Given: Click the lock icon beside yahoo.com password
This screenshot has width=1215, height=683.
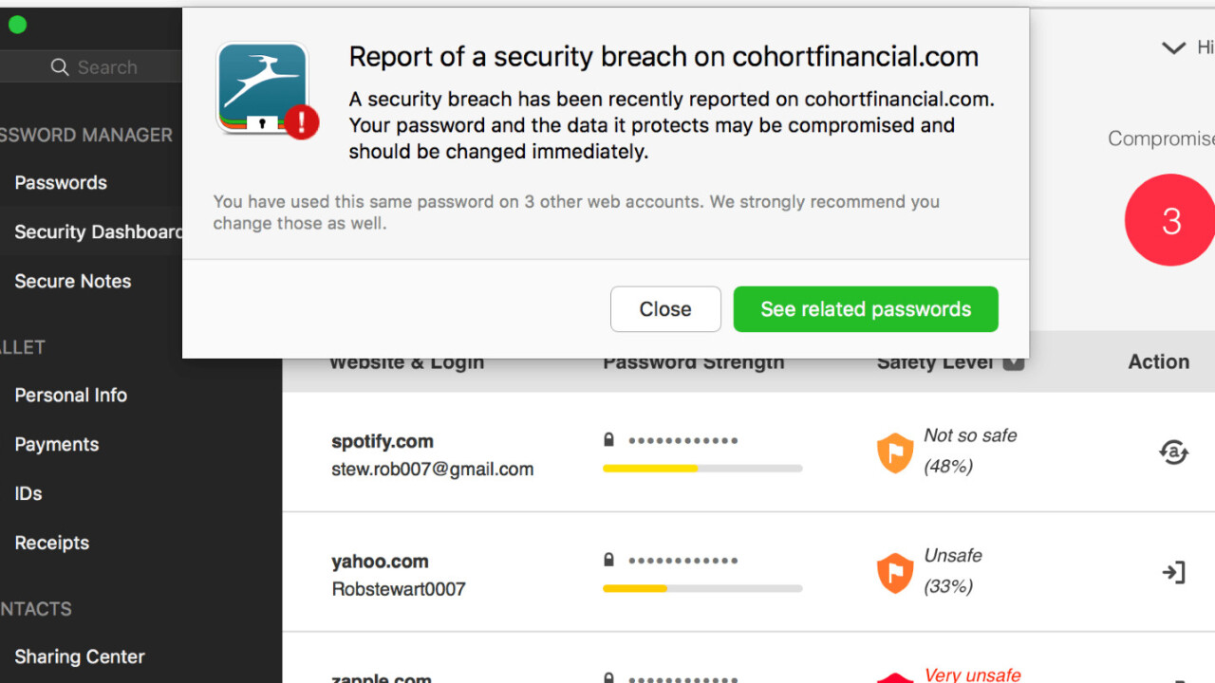Looking at the screenshot, I should pyautogui.click(x=609, y=560).
